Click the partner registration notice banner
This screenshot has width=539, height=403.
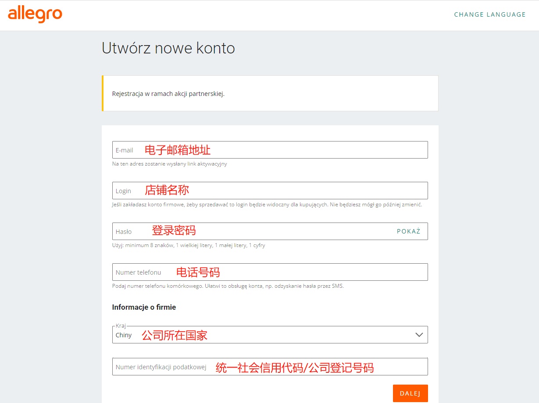click(x=270, y=93)
